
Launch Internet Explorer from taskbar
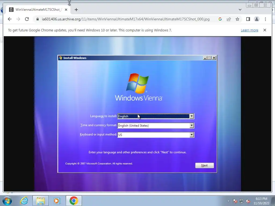click(x=24, y=201)
